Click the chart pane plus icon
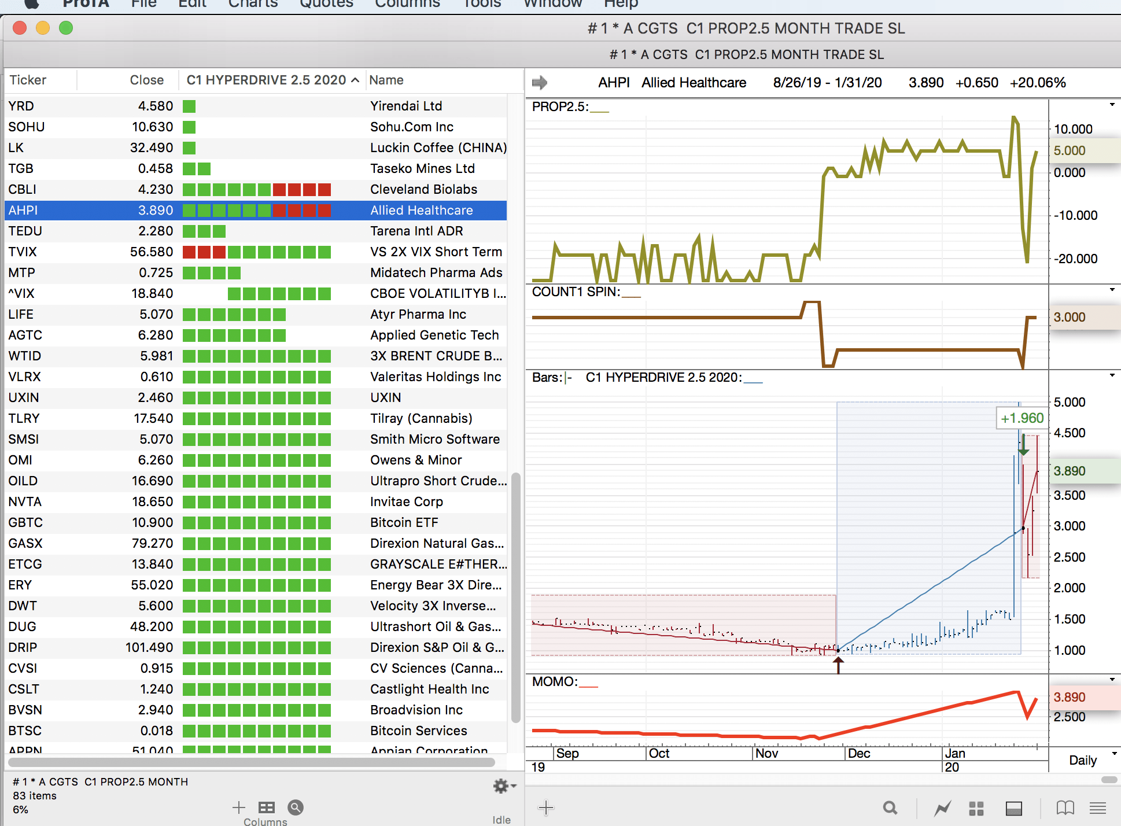 tap(546, 807)
